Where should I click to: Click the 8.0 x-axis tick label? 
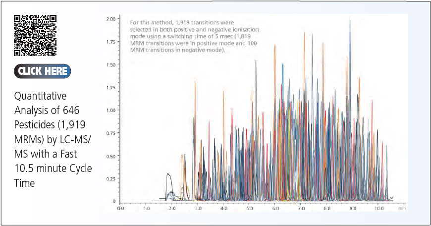tap(327, 208)
